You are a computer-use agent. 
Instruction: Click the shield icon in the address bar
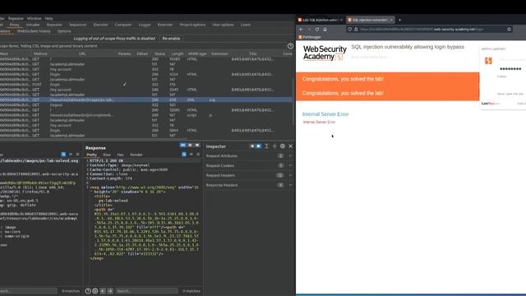pos(350,30)
